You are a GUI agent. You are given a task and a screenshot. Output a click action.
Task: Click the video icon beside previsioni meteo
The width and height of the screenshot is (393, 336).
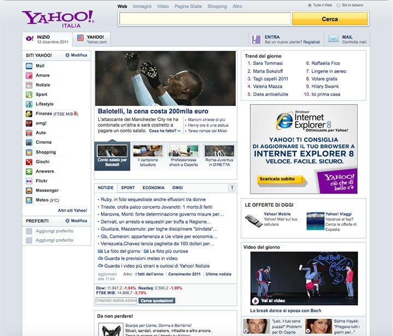coord(100,259)
